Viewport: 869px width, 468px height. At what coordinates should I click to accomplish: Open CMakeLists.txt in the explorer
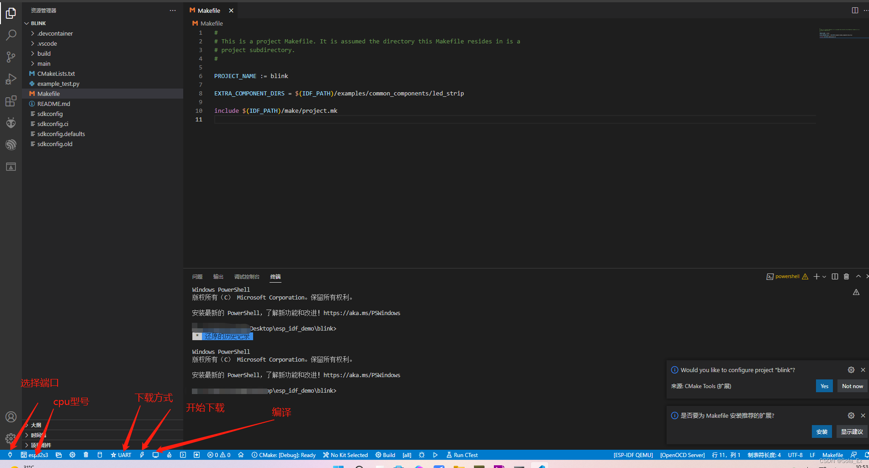click(x=56, y=74)
